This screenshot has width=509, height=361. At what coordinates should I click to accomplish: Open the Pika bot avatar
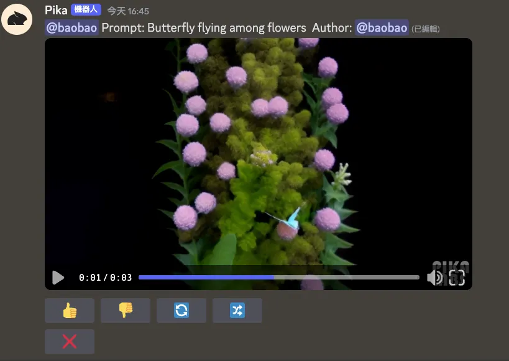pyautogui.click(x=17, y=19)
